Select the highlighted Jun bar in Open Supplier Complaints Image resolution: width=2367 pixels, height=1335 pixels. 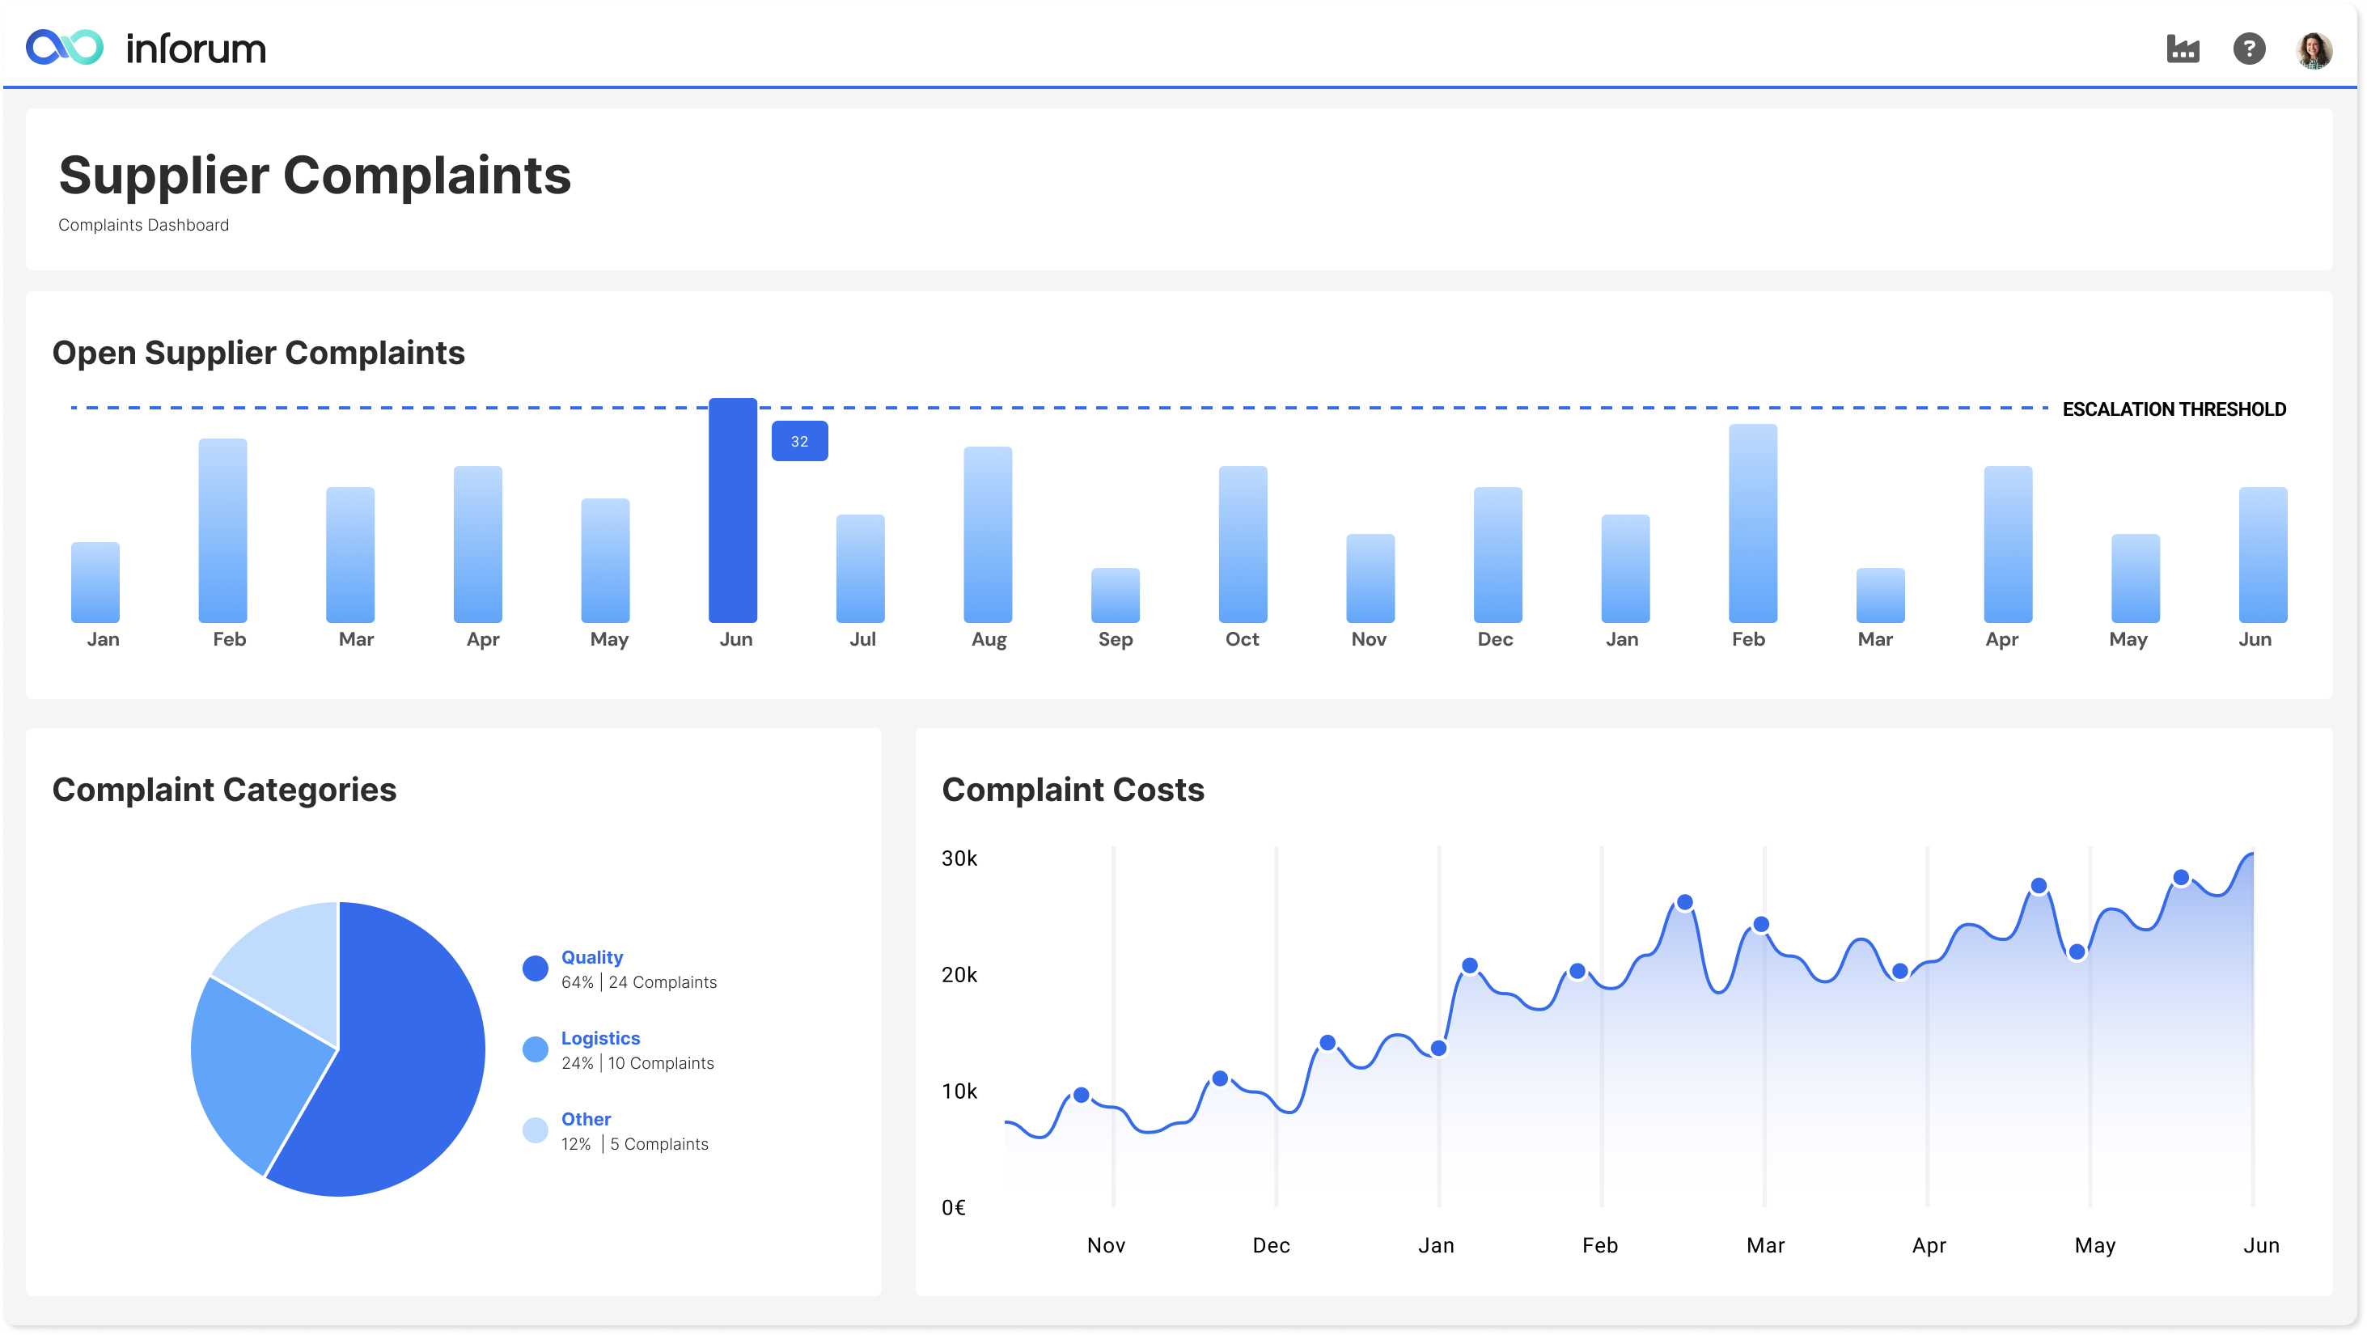click(732, 511)
